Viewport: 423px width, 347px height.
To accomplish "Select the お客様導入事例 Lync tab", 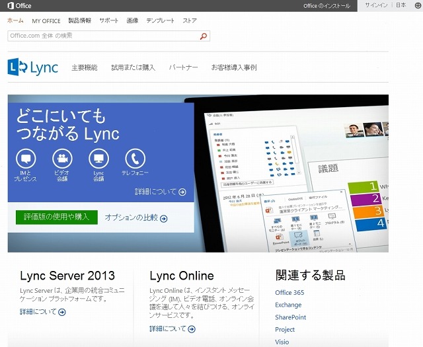I will (234, 67).
